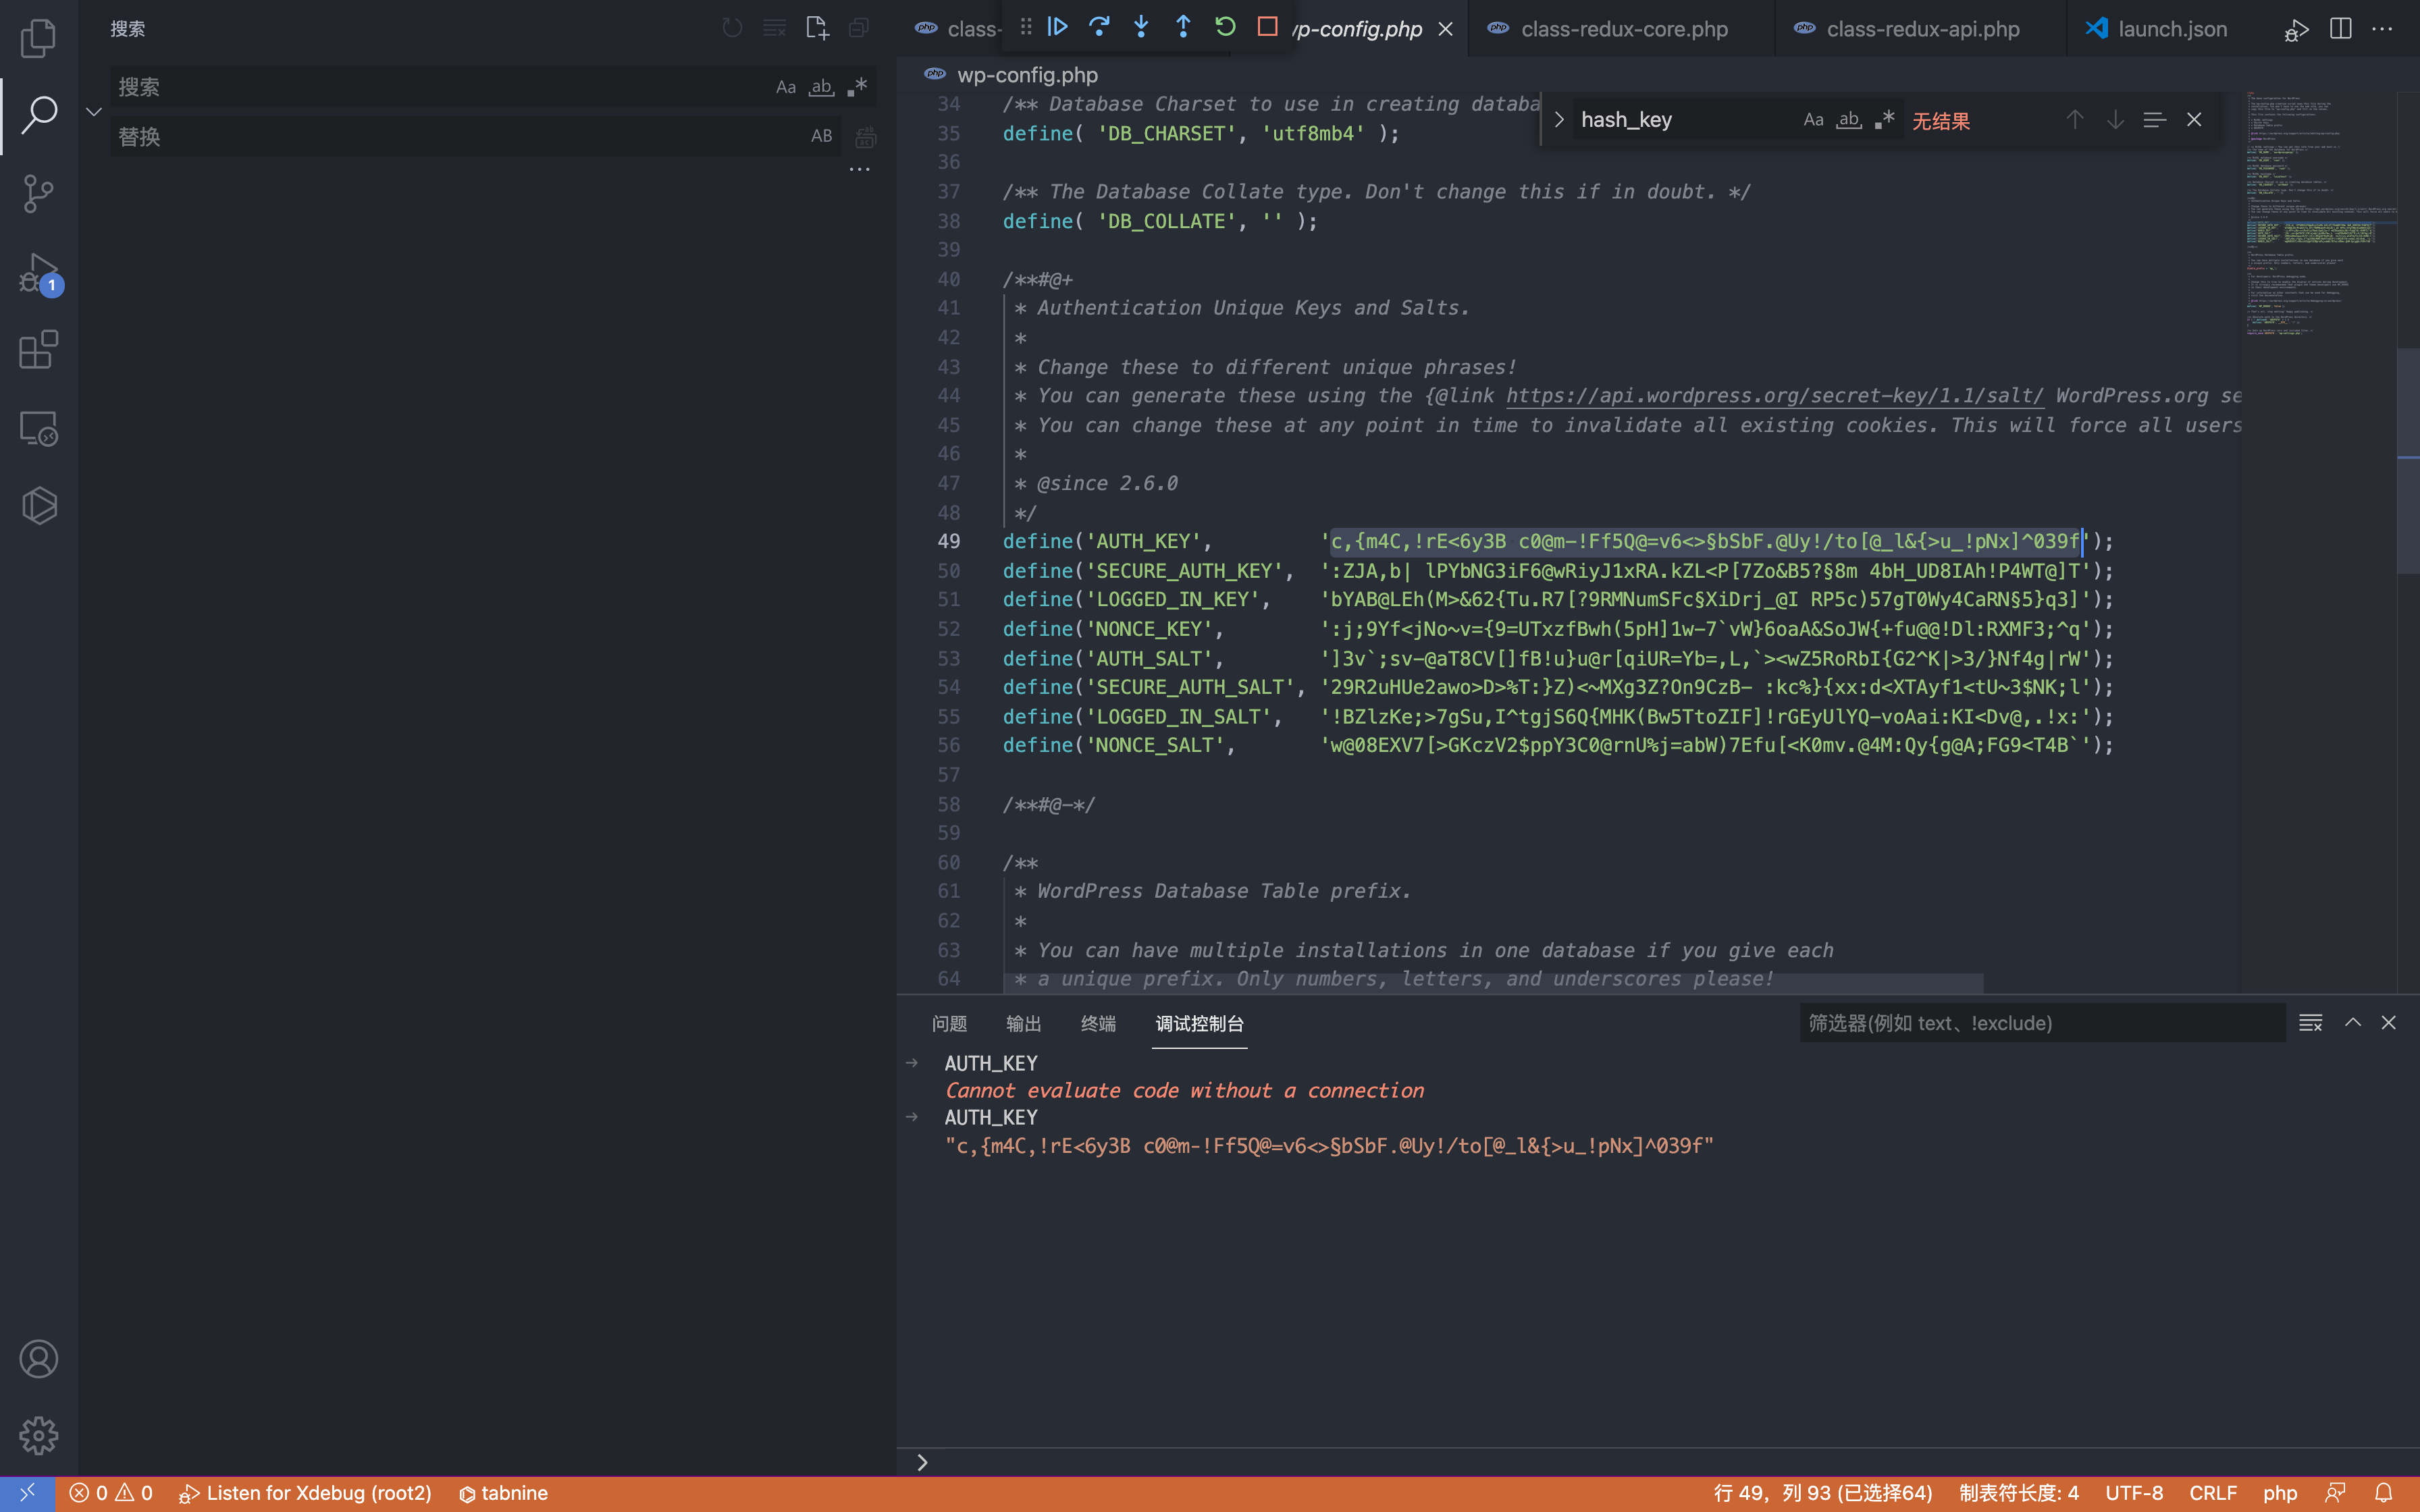Toggle regex in sidebar search box
Viewport: 2420px width, 1512px height.
(857, 87)
